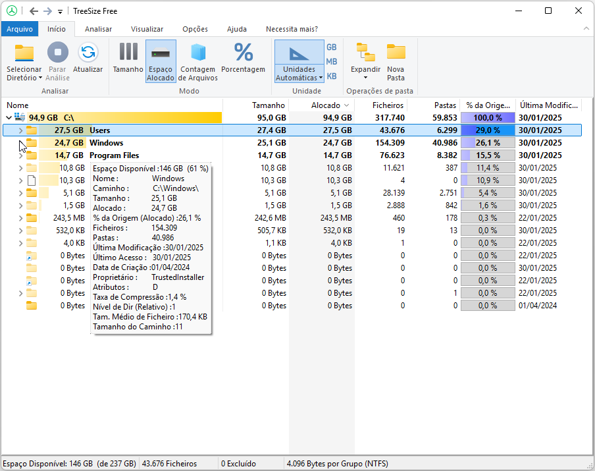Screen dimensions: 595x471
Task: Expand the Users folder
Action: click(x=20, y=130)
